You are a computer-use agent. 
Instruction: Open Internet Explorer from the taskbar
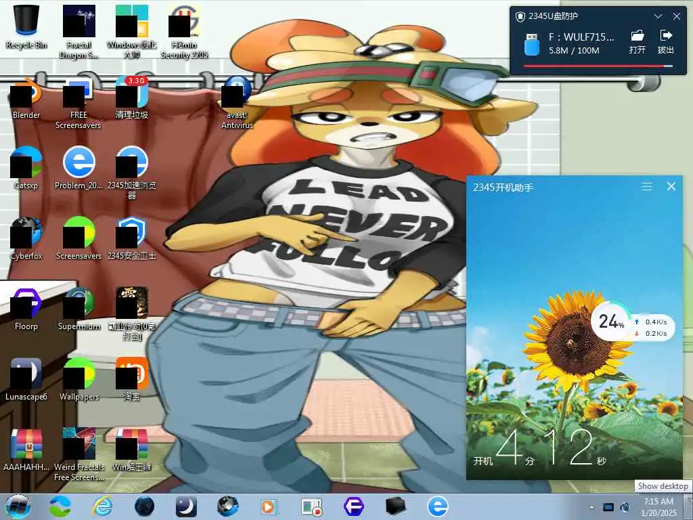102,506
